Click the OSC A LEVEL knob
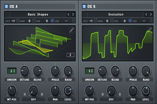 (68, 90)
